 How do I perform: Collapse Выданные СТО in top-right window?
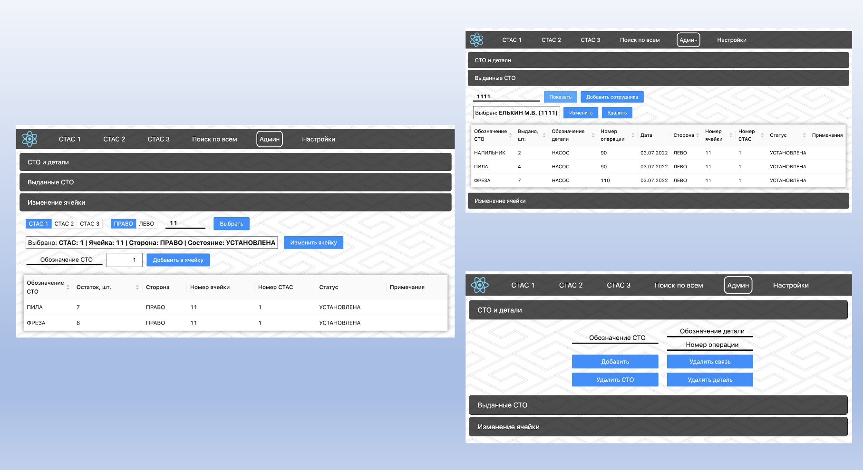click(659, 78)
